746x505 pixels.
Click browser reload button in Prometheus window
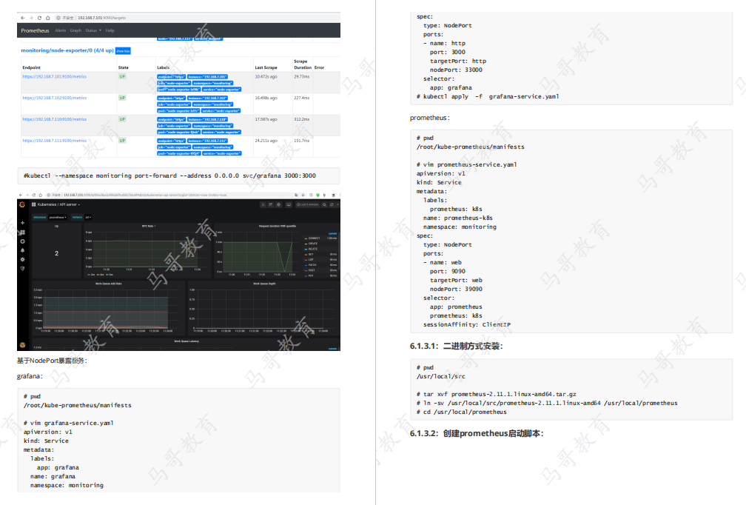coord(40,17)
